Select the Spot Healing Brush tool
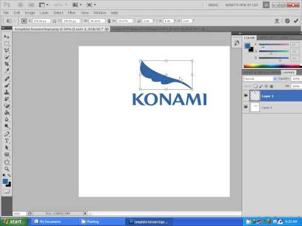The height and width of the screenshot is (226, 302). click(x=7, y=79)
